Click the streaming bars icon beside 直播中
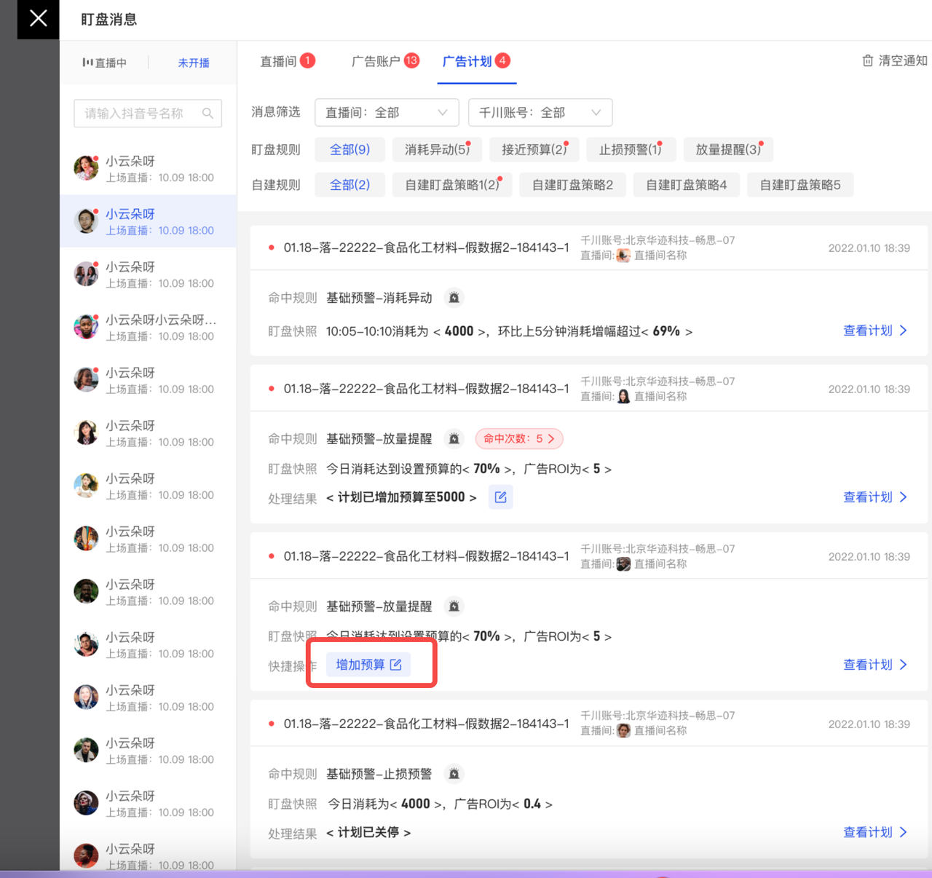 pyautogui.click(x=87, y=62)
